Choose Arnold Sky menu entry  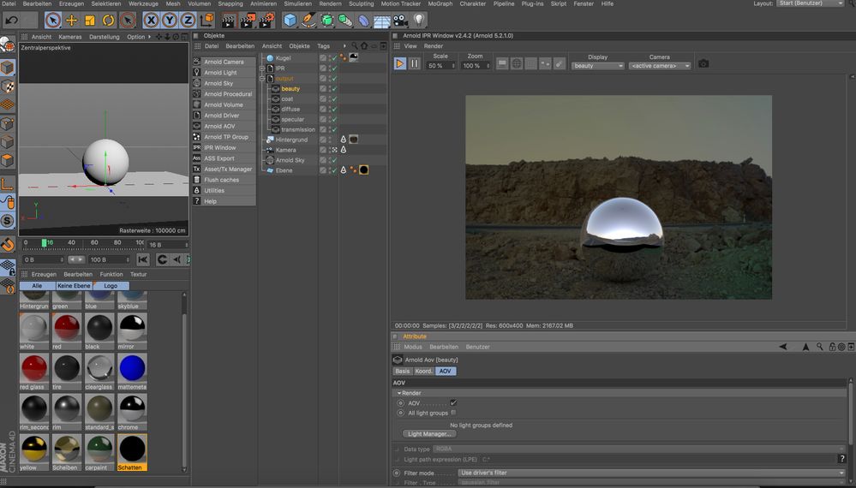pos(224,83)
